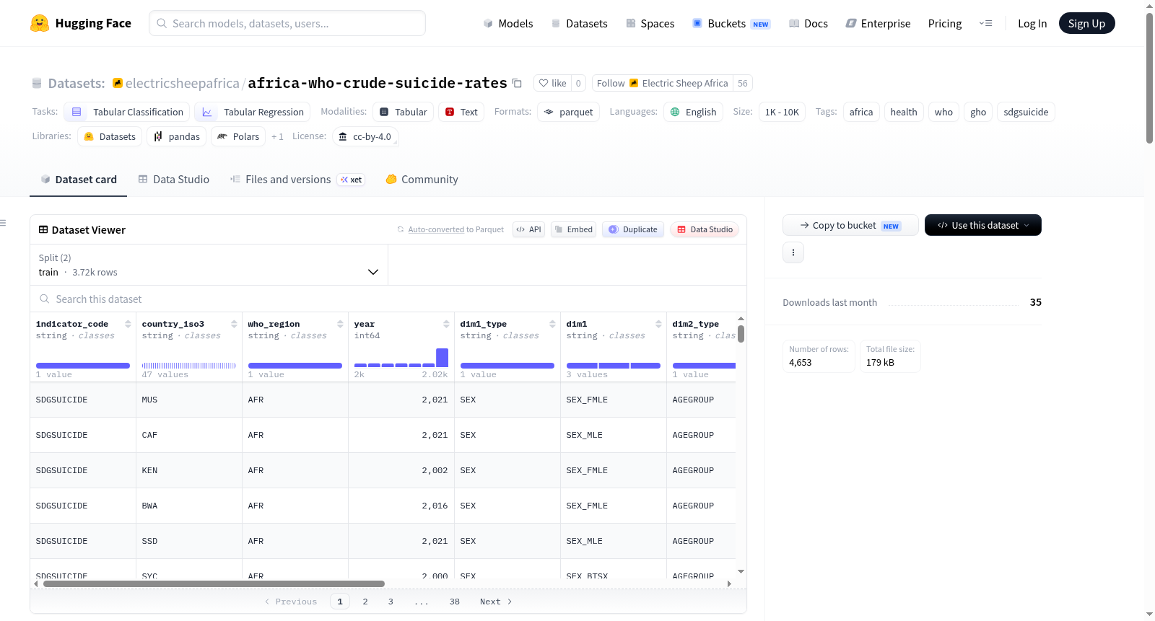
Task: Sort by the who_region column
Action: pos(340,324)
